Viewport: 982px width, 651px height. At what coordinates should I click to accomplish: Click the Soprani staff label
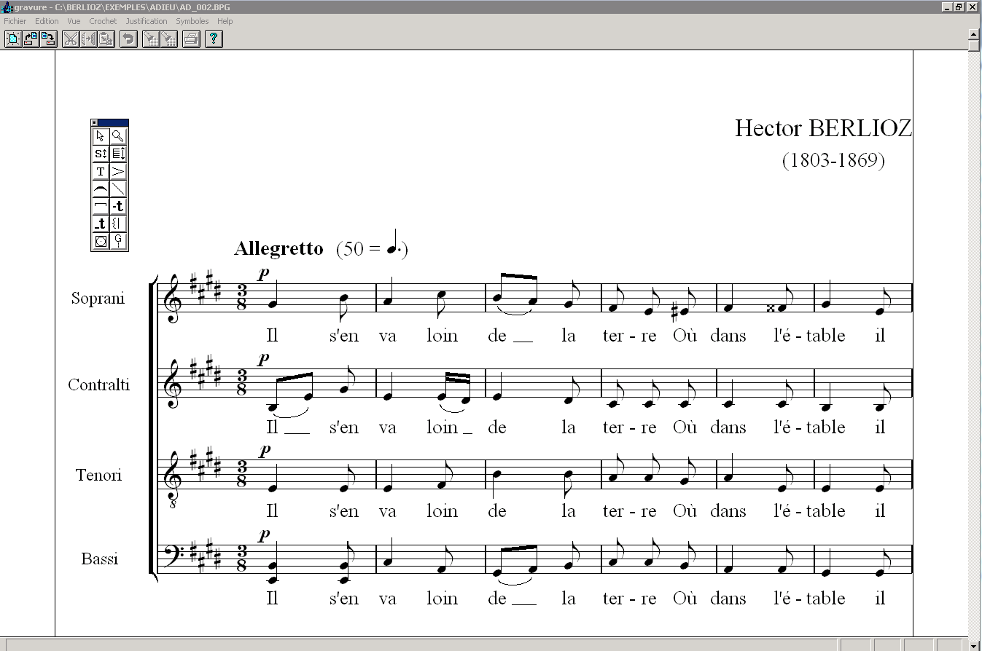click(x=98, y=299)
